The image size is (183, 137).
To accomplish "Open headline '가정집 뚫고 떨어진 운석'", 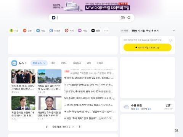I will pos(49,88).
